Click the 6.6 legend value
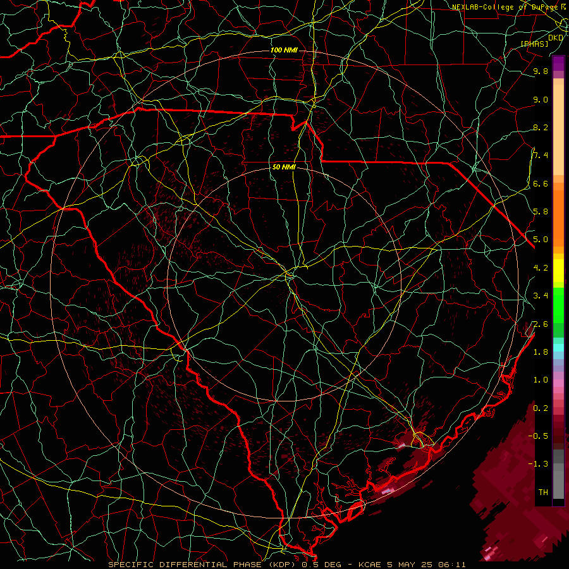Image resolution: width=569 pixels, height=569 pixels. (x=541, y=183)
